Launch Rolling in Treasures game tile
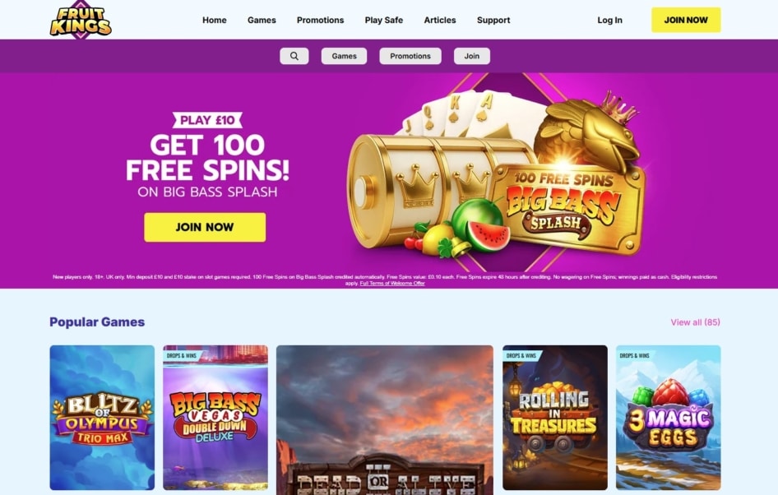The image size is (778, 495). pos(555,418)
